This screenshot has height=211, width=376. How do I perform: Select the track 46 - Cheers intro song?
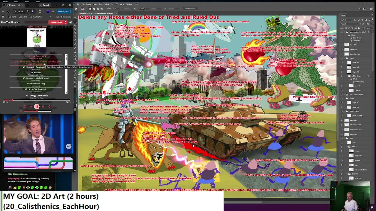coord(36,84)
